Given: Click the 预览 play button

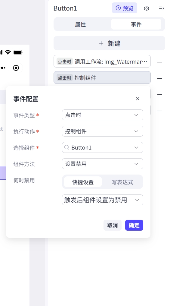Looking at the screenshot, I should pos(125,8).
